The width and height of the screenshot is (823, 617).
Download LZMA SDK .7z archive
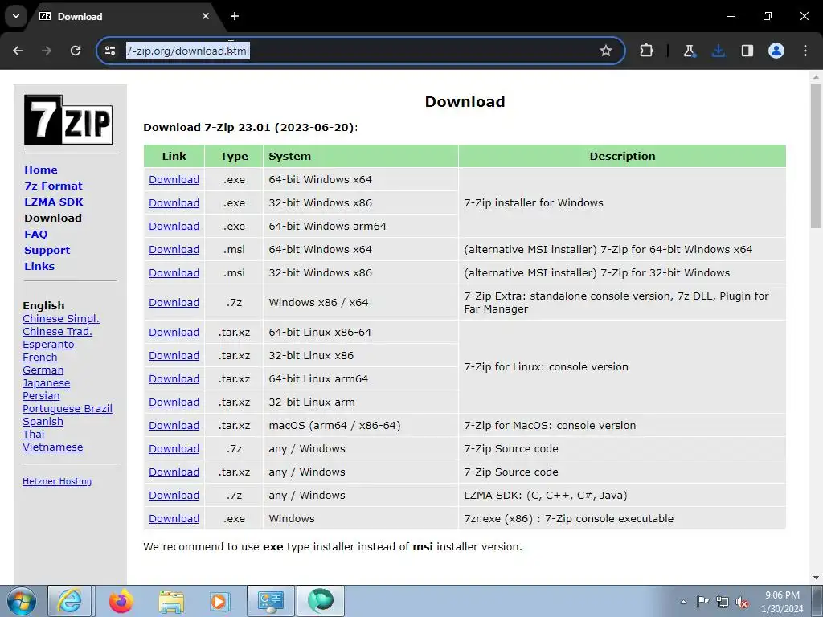(x=174, y=495)
